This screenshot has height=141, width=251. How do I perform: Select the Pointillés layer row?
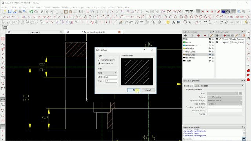pos(198,58)
